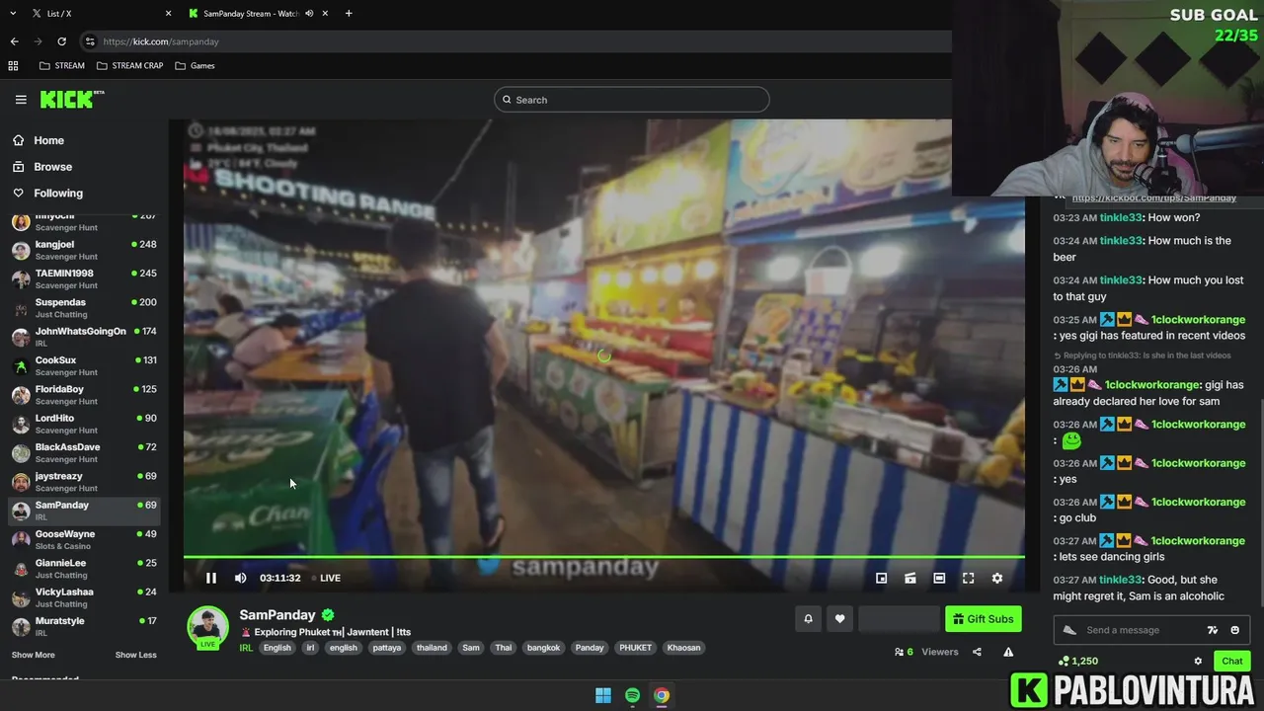Close the List / X browser tab

(168, 13)
